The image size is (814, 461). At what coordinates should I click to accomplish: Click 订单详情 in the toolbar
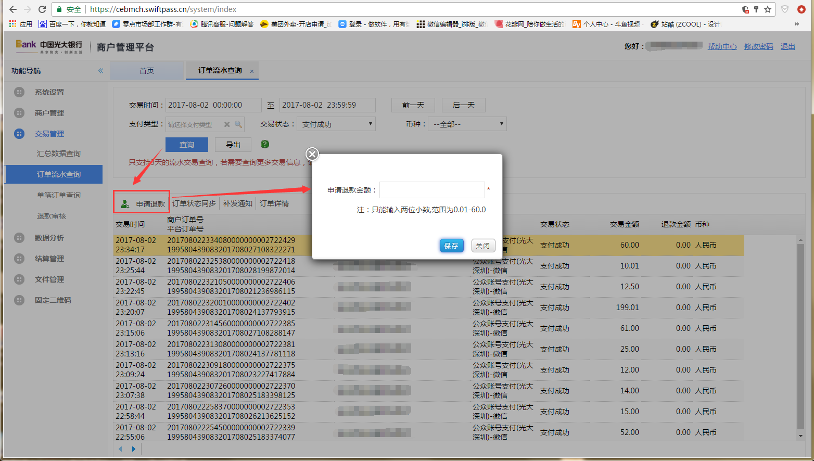pos(274,203)
